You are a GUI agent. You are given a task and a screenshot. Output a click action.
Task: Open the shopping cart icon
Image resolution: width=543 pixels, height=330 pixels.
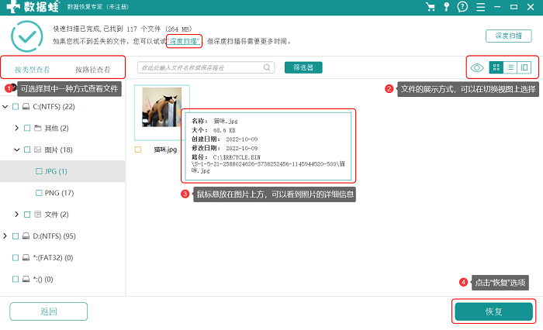431,7
